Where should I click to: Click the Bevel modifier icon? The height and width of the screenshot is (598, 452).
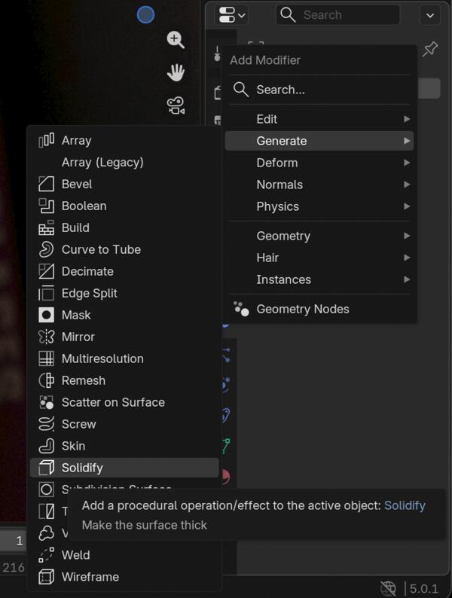pos(47,184)
